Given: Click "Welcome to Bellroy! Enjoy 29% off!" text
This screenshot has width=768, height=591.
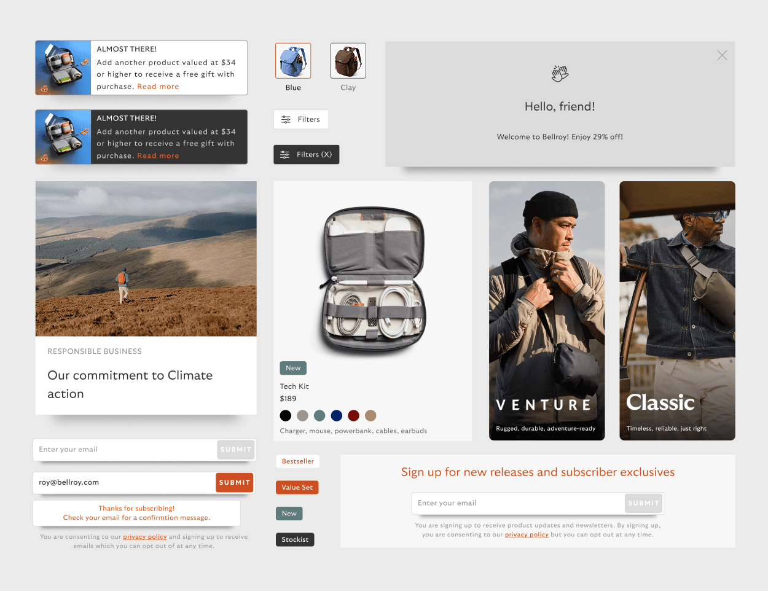Looking at the screenshot, I should 560,137.
